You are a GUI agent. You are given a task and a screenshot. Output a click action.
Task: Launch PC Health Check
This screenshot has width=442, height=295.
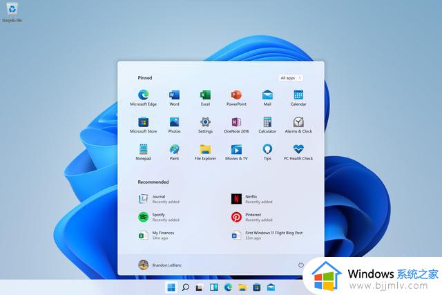point(298,152)
